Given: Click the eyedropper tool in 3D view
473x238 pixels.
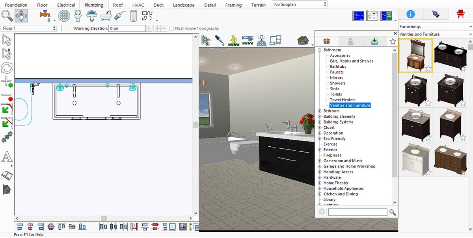Looking at the screenshot, I should pyautogui.click(x=220, y=40).
